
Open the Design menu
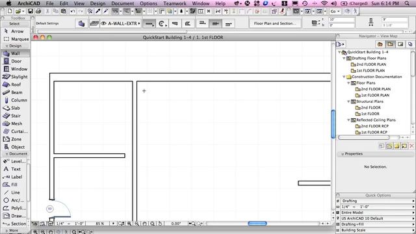tap(98, 3)
